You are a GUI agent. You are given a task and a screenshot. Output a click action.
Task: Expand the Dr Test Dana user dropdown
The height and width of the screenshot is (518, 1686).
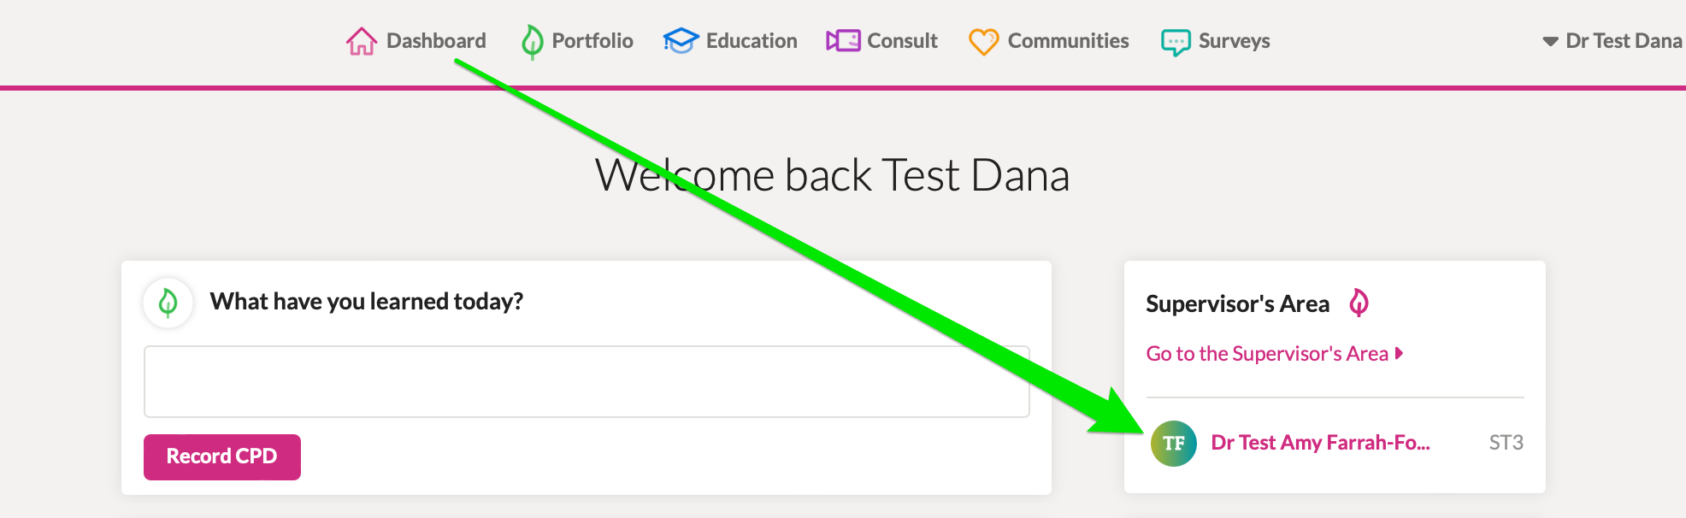[1612, 41]
